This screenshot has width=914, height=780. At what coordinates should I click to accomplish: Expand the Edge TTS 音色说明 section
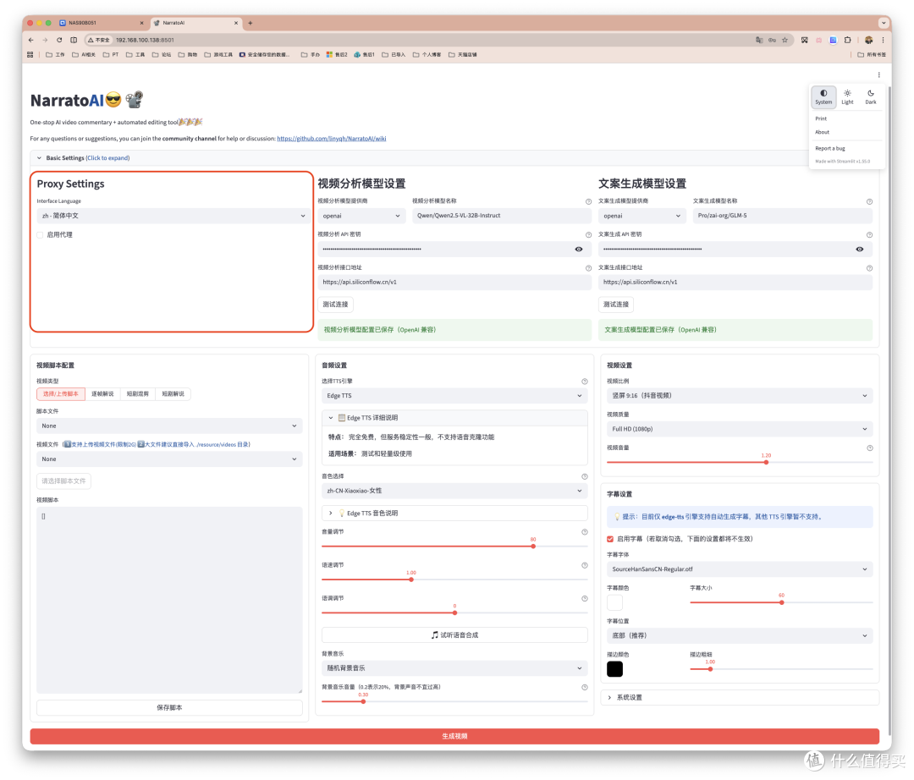click(454, 514)
